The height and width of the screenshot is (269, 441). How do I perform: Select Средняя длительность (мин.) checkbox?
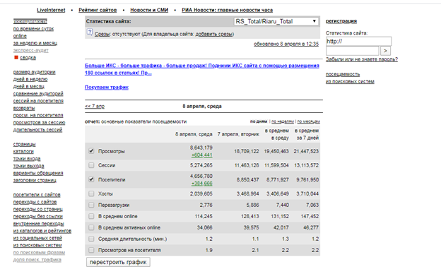(x=91, y=239)
